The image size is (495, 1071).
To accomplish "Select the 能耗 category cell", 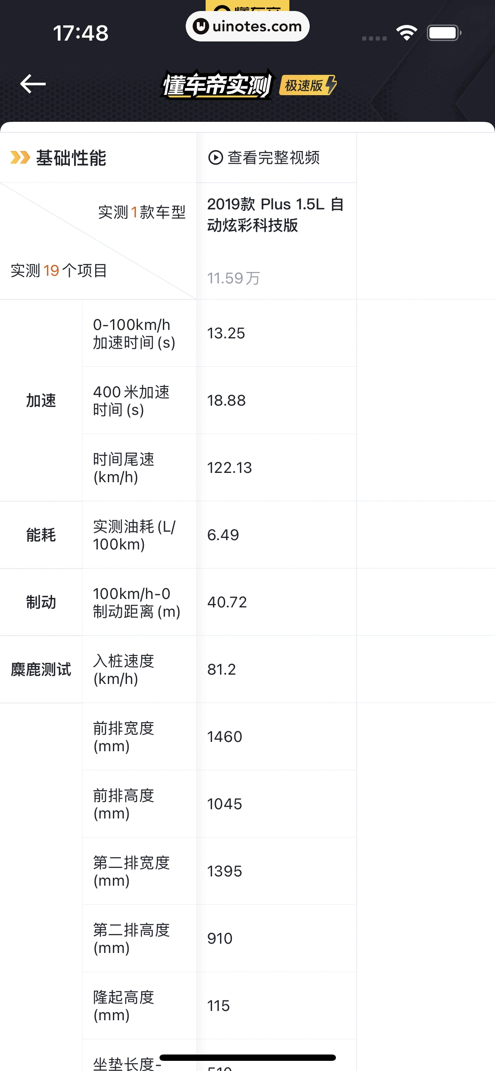I will pos(41,535).
